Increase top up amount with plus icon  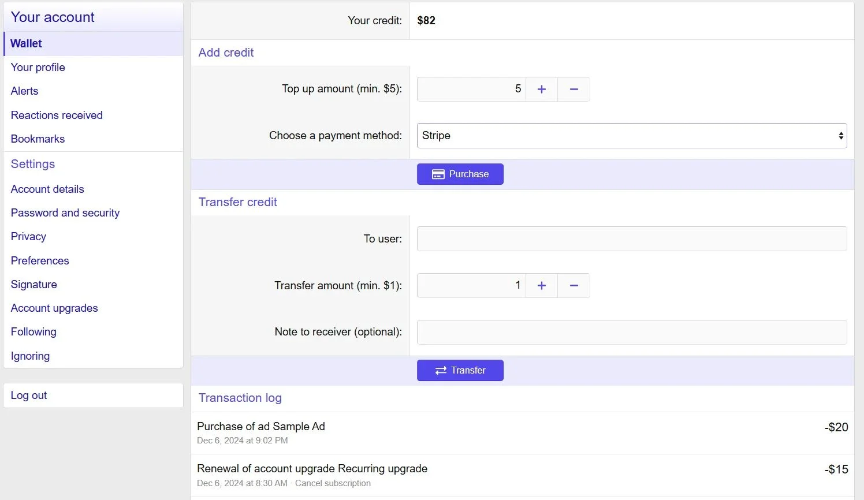(x=541, y=89)
